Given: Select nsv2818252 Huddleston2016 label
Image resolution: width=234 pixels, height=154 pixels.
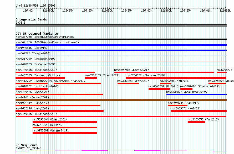Looking at the screenshot, I should click(x=37, y=86).
